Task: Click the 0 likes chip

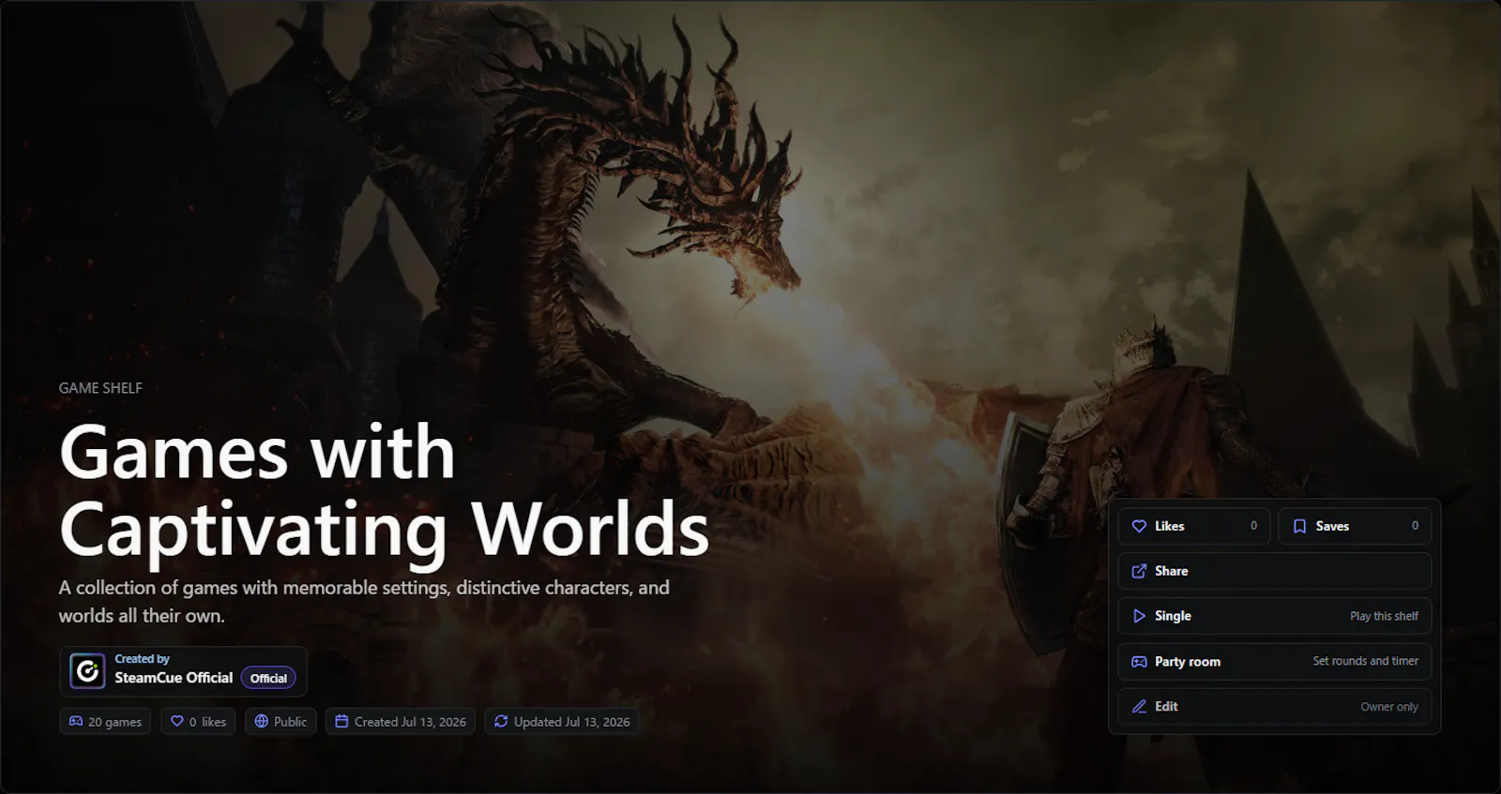Action: point(198,722)
